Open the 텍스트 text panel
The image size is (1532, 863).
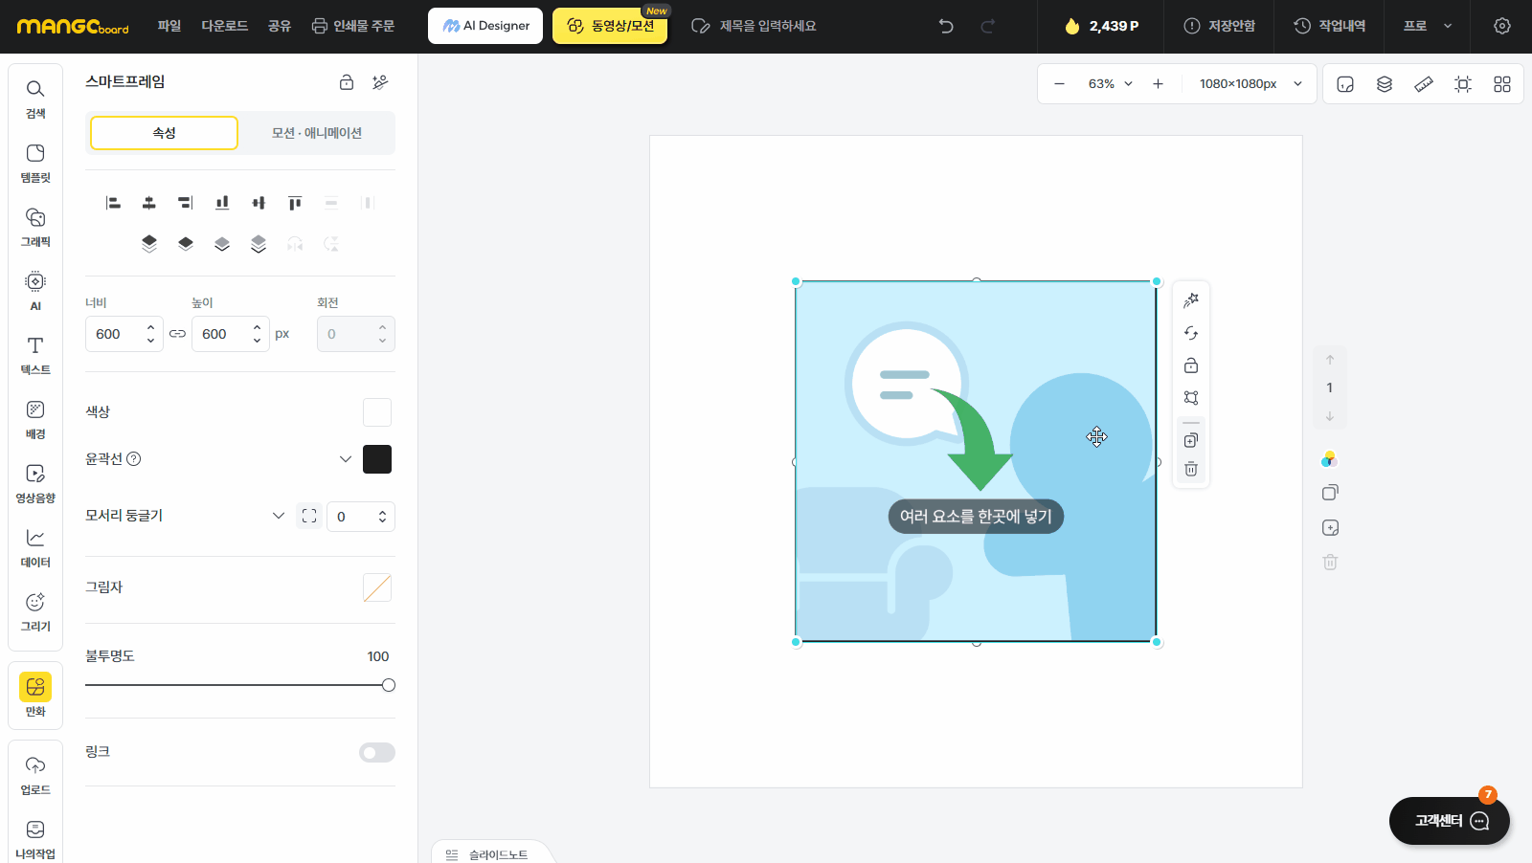[35, 355]
